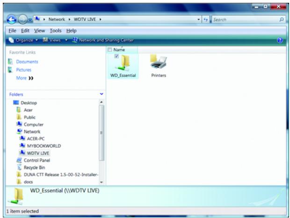Select Computer in the folder tree
290x218 pixels.
click(34, 125)
